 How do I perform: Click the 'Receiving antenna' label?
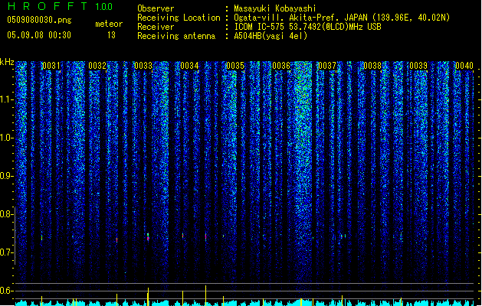(176, 36)
